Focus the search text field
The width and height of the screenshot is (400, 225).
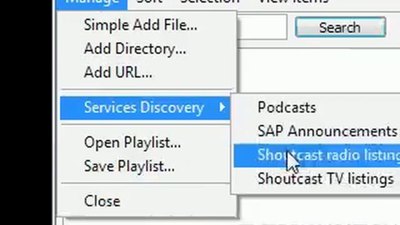tap(262, 27)
